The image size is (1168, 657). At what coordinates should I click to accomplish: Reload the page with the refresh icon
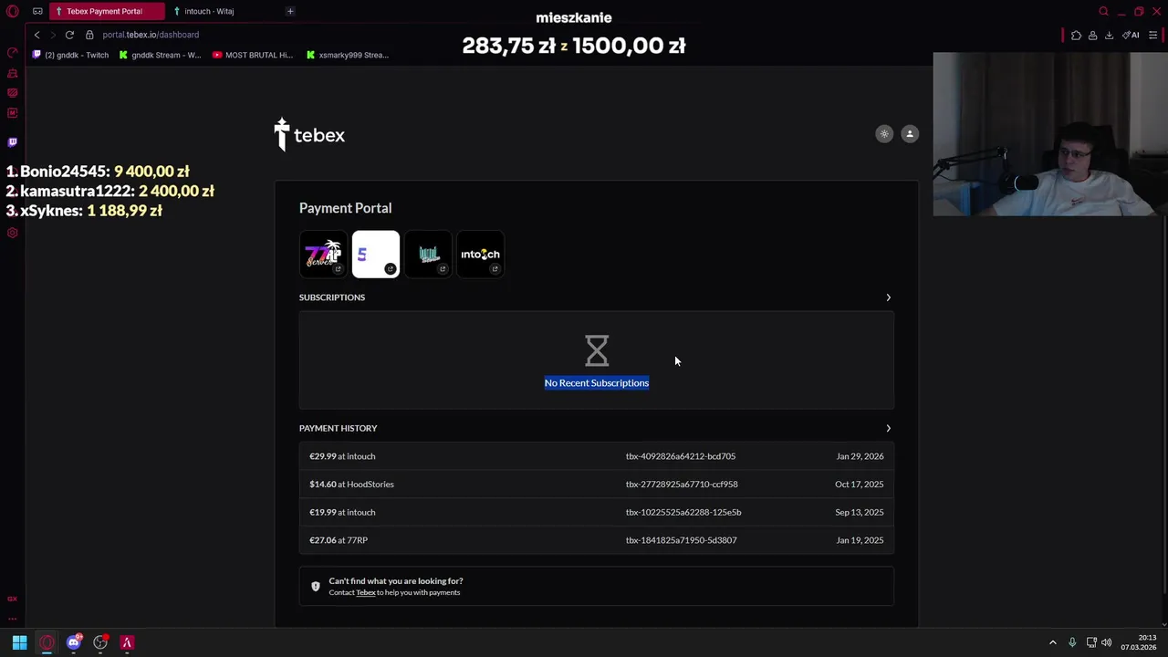pos(69,35)
